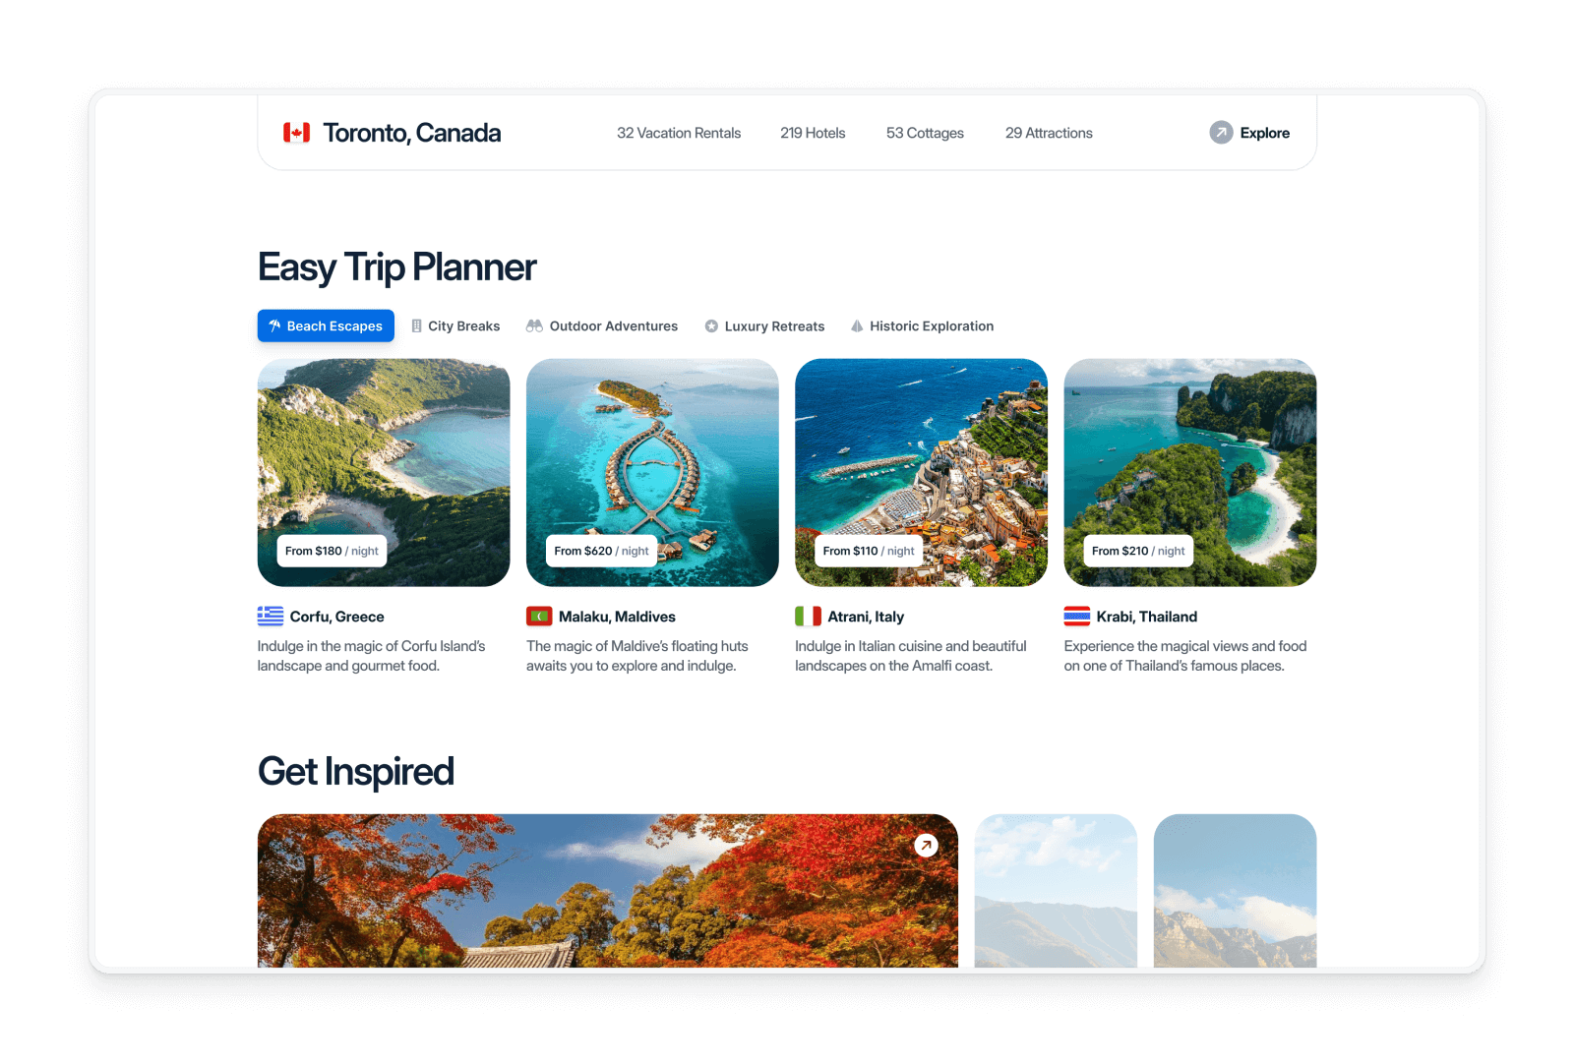Open the Historic Exploration tab

click(922, 325)
